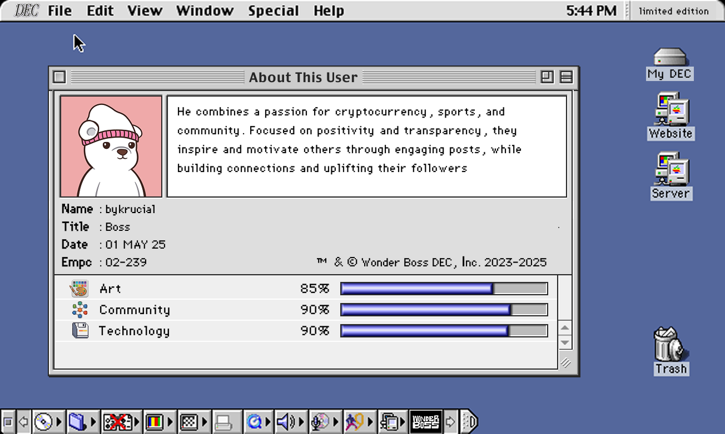This screenshot has height=434, width=725.
Task: Click the CD player icon in control strip
Action: coord(43,423)
